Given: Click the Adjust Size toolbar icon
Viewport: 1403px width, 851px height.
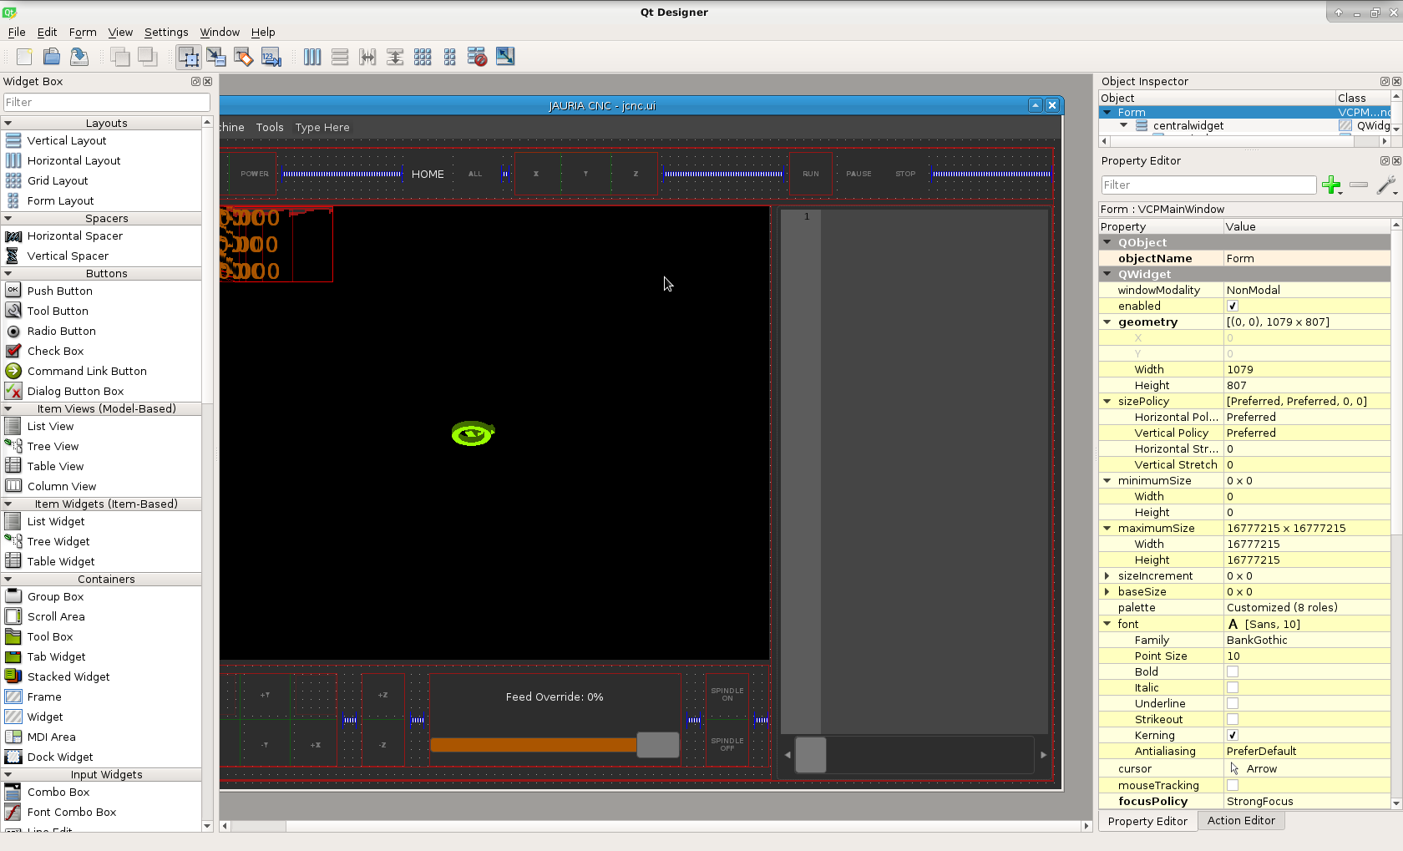Looking at the screenshot, I should point(505,56).
